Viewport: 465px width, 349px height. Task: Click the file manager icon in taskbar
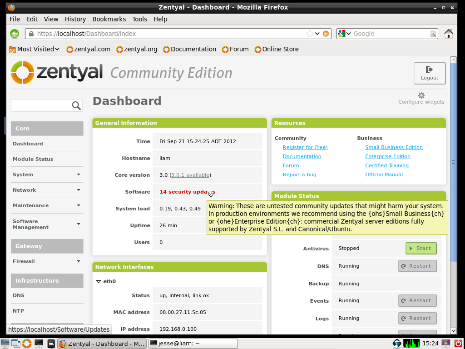pyautogui.click(x=51, y=344)
